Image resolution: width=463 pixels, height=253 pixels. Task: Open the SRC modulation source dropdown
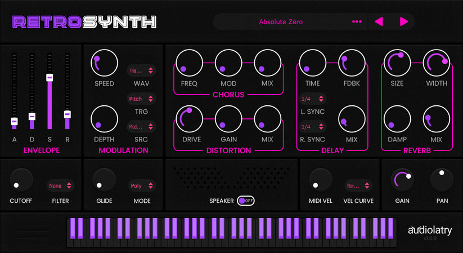coord(141,127)
